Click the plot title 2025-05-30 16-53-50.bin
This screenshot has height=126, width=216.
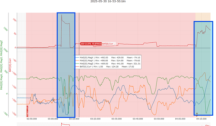[108, 1]
